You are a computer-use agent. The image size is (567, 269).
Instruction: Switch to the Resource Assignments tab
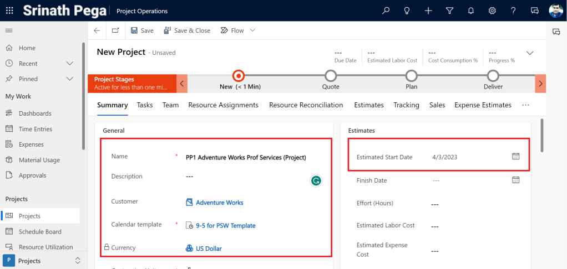point(223,105)
